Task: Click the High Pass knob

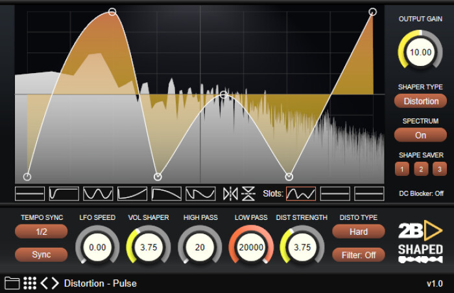Action: [x=200, y=247]
